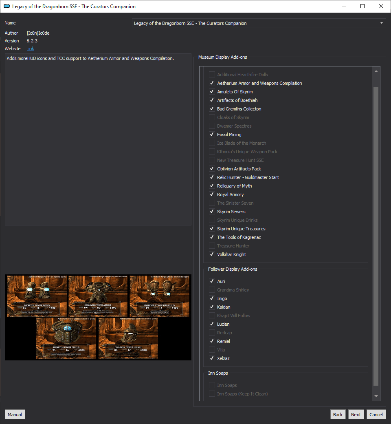The width and height of the screenshot is (391, 424).
Task: Toggle Volkihar Knight checkbox
Action: coord(212,254)
